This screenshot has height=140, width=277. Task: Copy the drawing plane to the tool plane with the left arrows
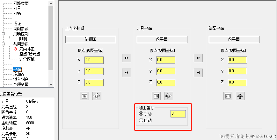click(x=198, y=73)
